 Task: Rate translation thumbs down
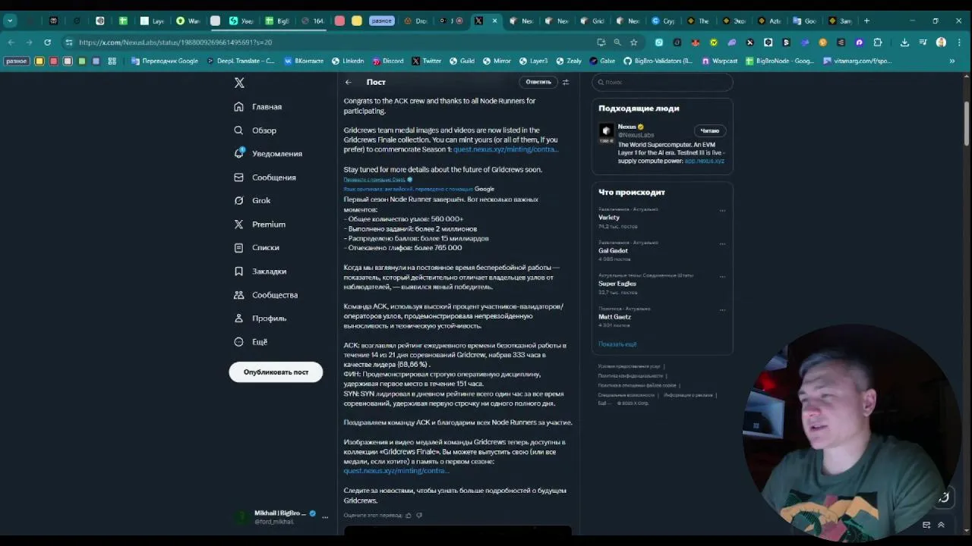419,515
